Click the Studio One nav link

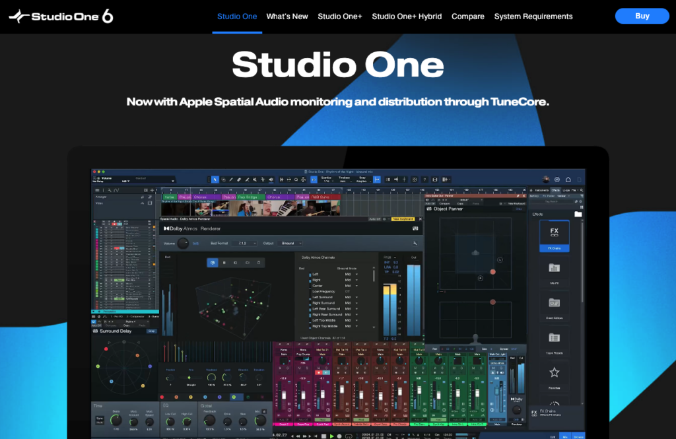(237, 17)
